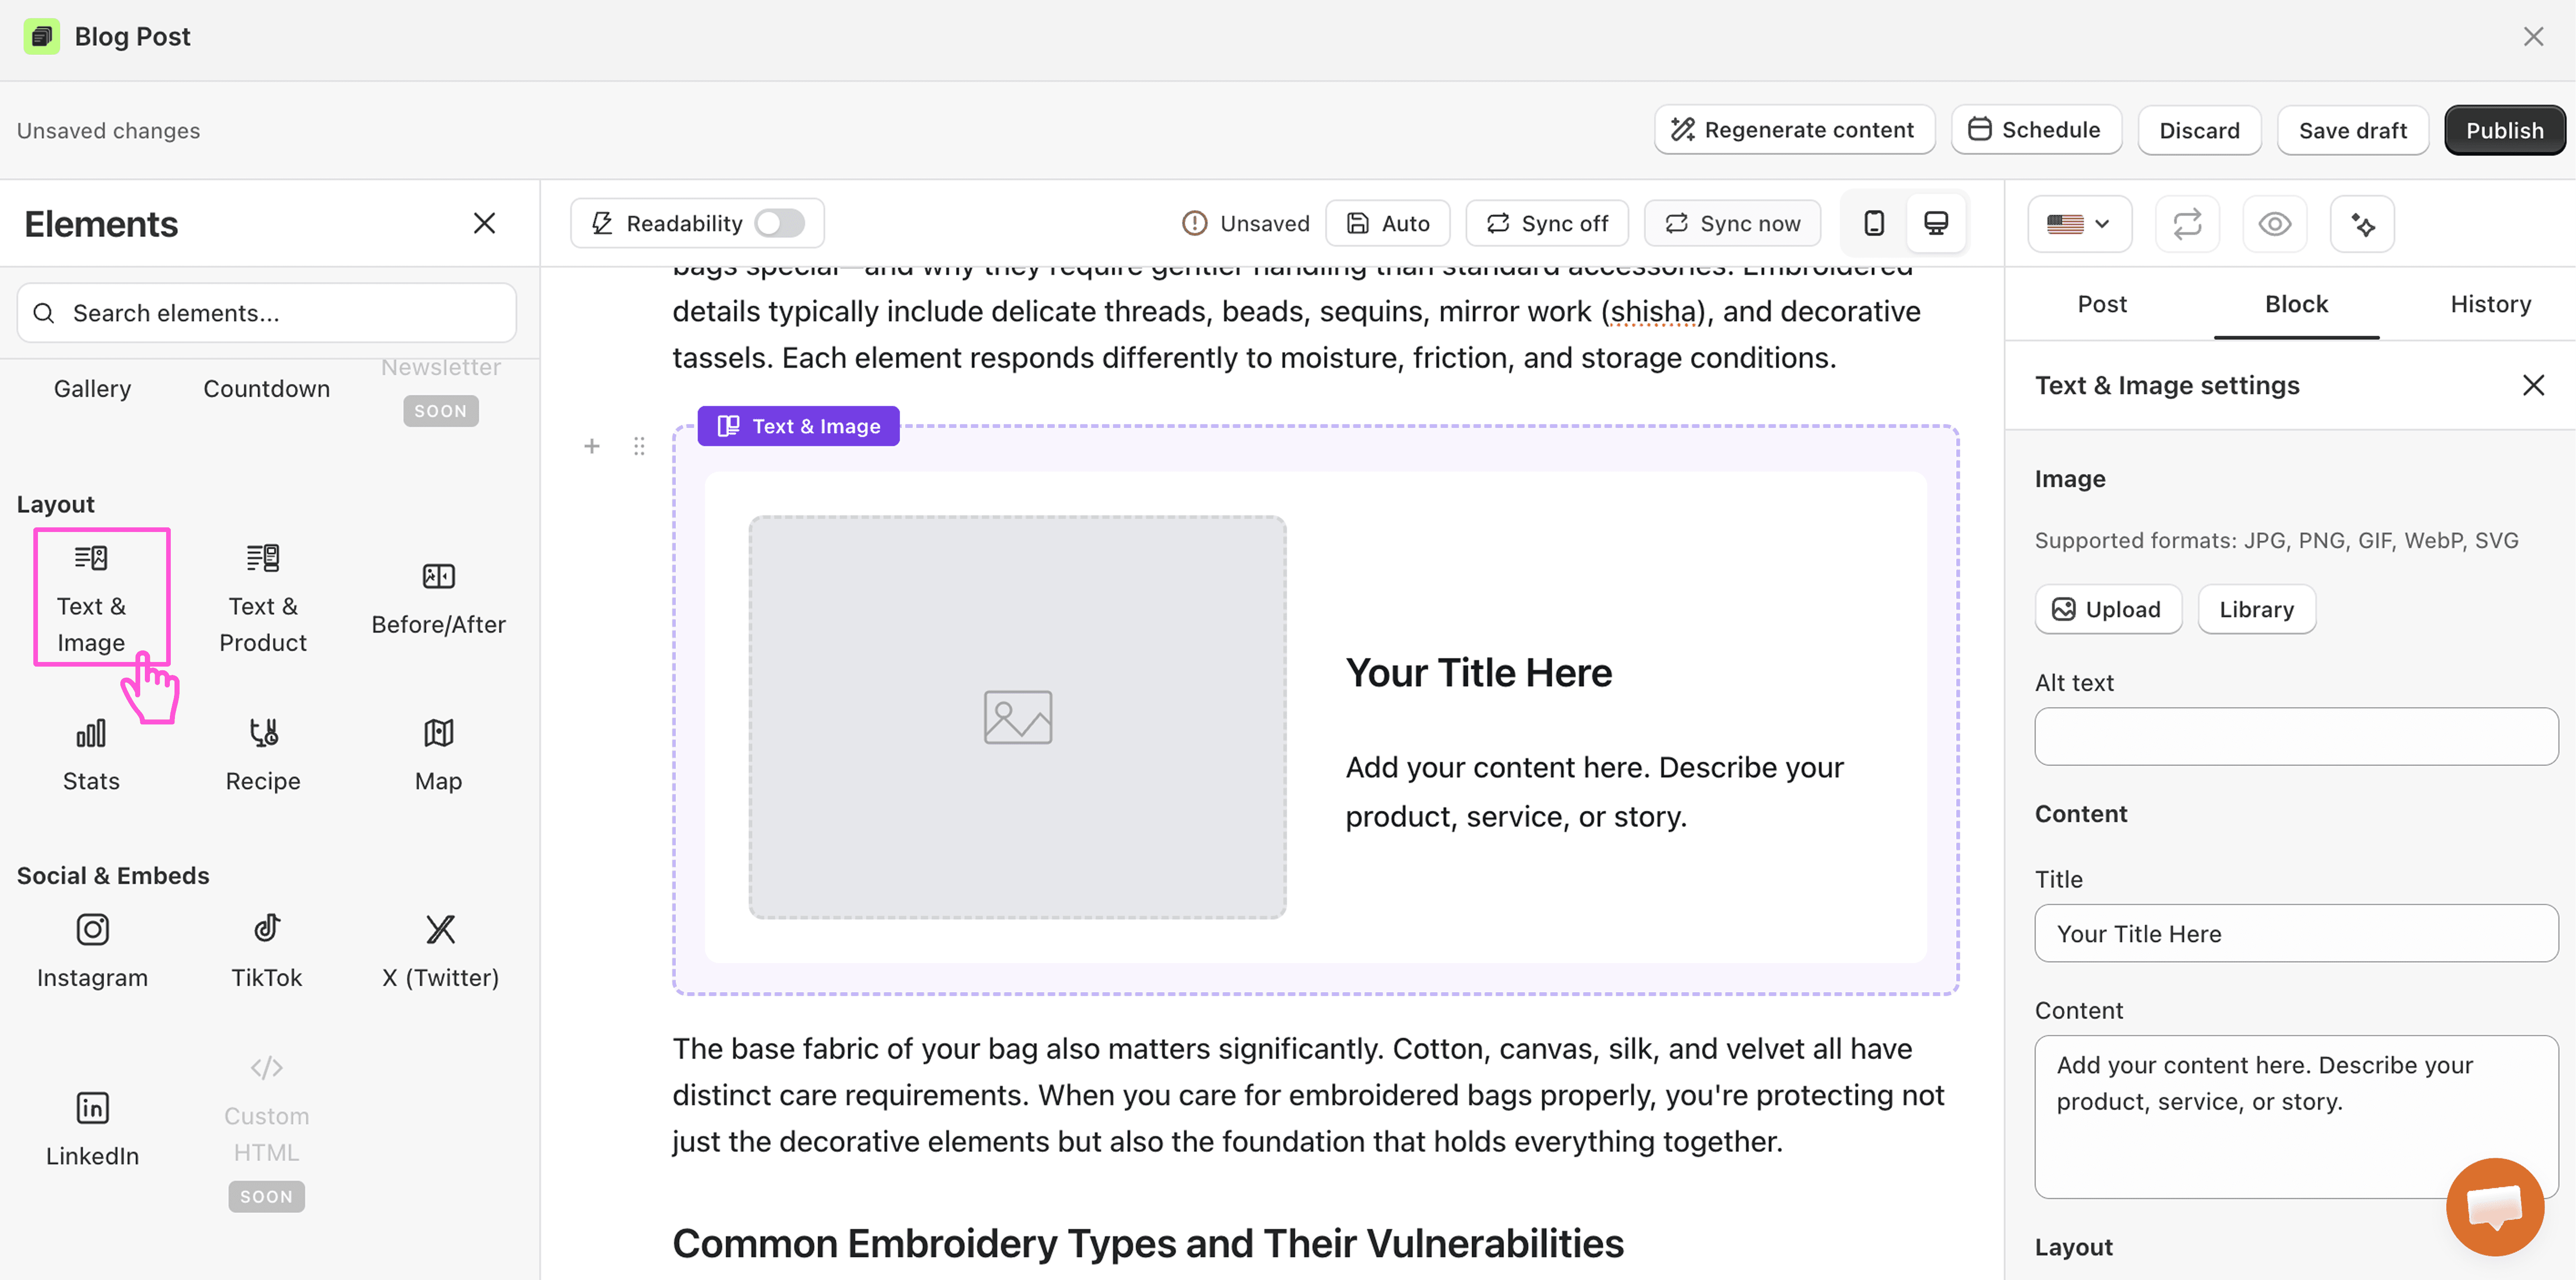Click the 'Common Embroidery Types' heading
This screenshot has width=2576, height=1280.
tap(1147, 1243)
